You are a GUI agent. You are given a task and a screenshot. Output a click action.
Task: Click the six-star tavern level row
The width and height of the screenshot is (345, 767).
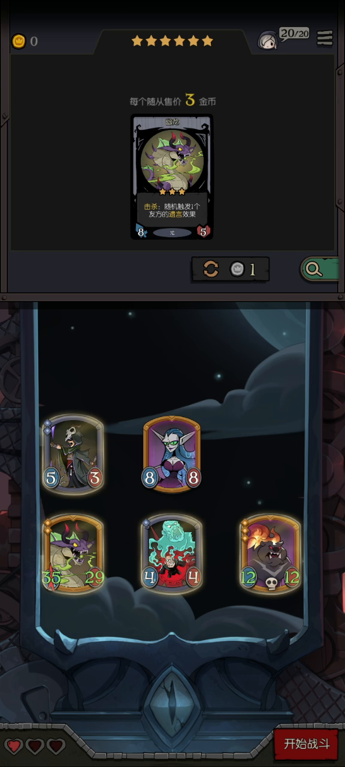pyautogui.click(x=172, y=41)
